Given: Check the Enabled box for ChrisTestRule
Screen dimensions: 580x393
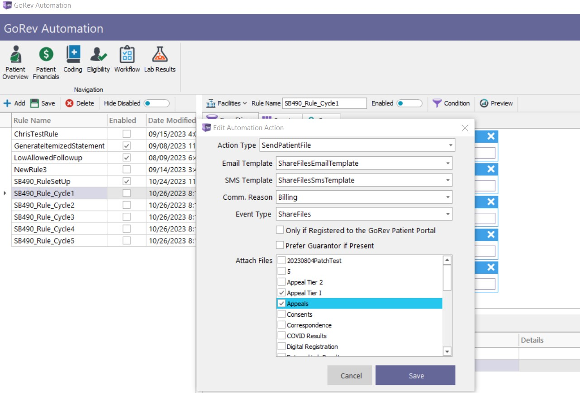Looking at the screenshot, I should pos(127,134).
